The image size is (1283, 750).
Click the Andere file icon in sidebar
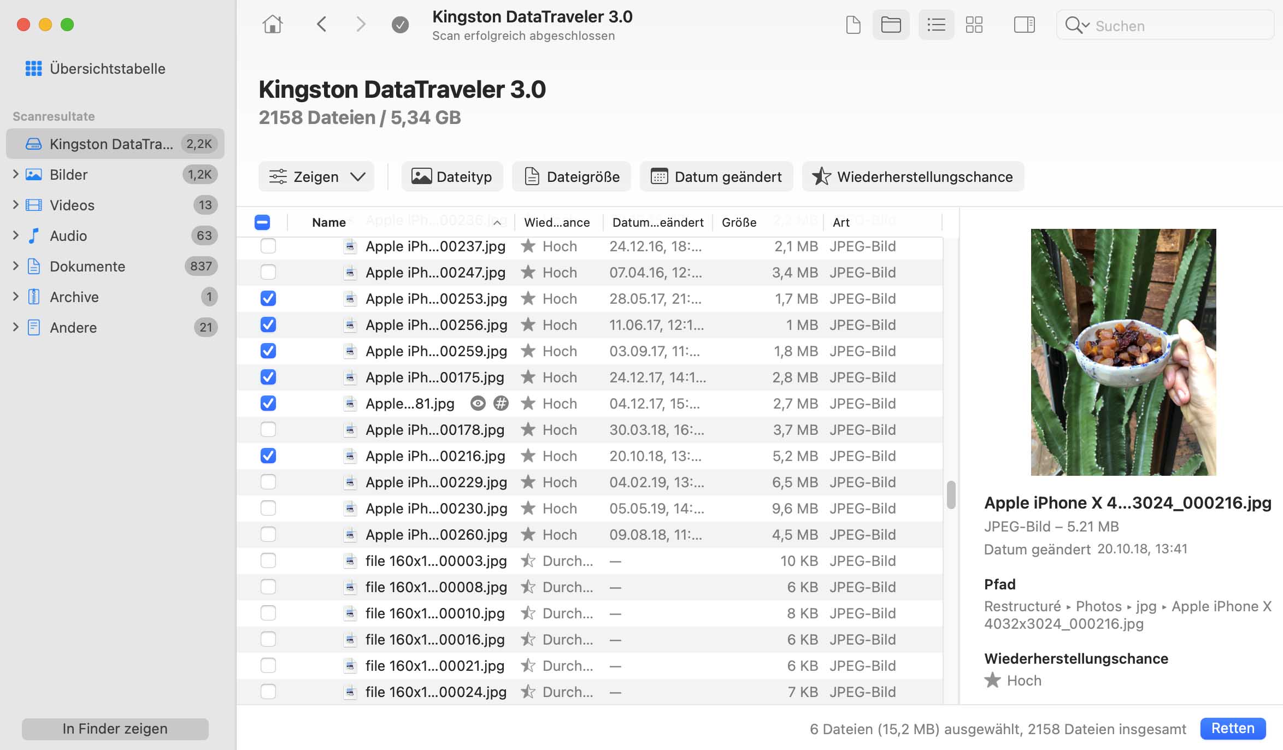pyautogui.click(x=34, y=327)
